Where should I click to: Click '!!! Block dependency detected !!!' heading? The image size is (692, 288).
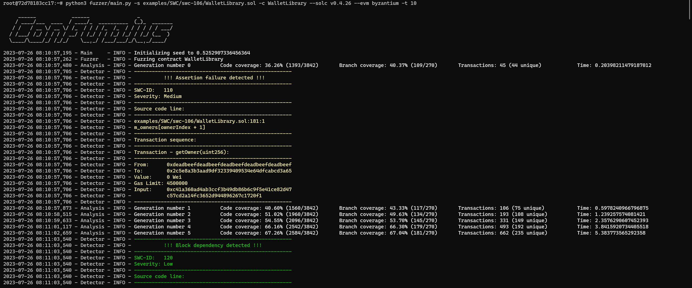[x=213, y=245]
